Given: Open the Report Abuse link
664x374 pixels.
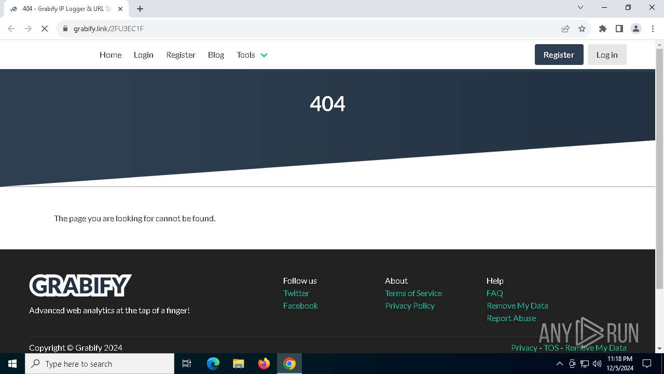Looking at the screenshot, I should pos(511,318).
